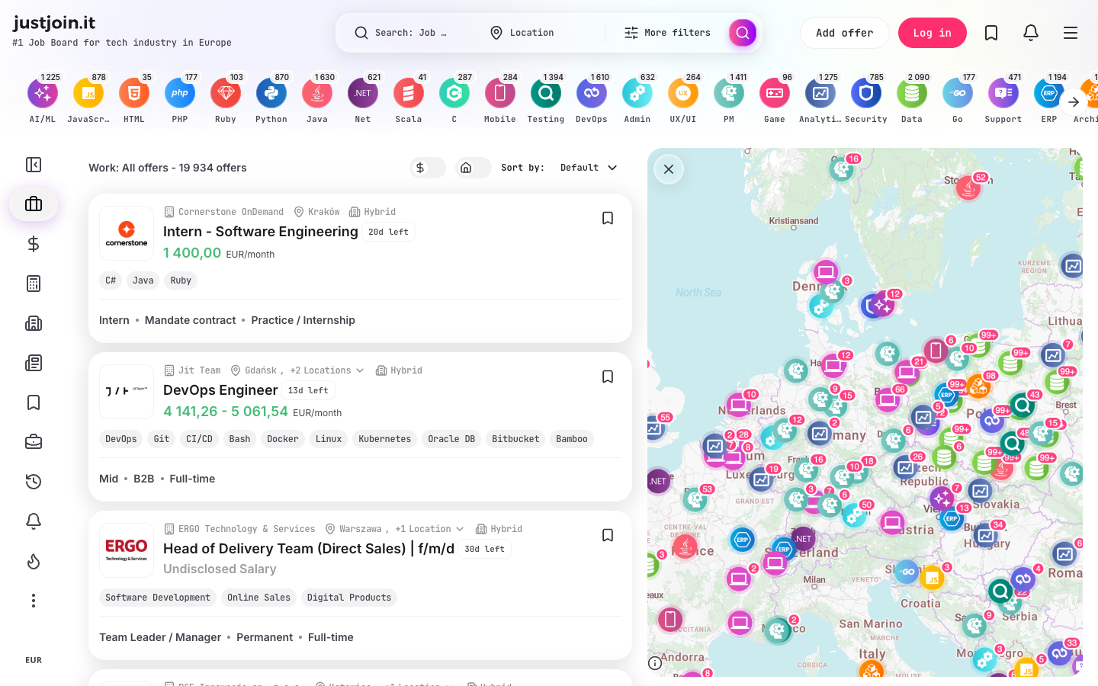Select the Game category icon
Screen dimensions: 1098x686
[775, 94]
